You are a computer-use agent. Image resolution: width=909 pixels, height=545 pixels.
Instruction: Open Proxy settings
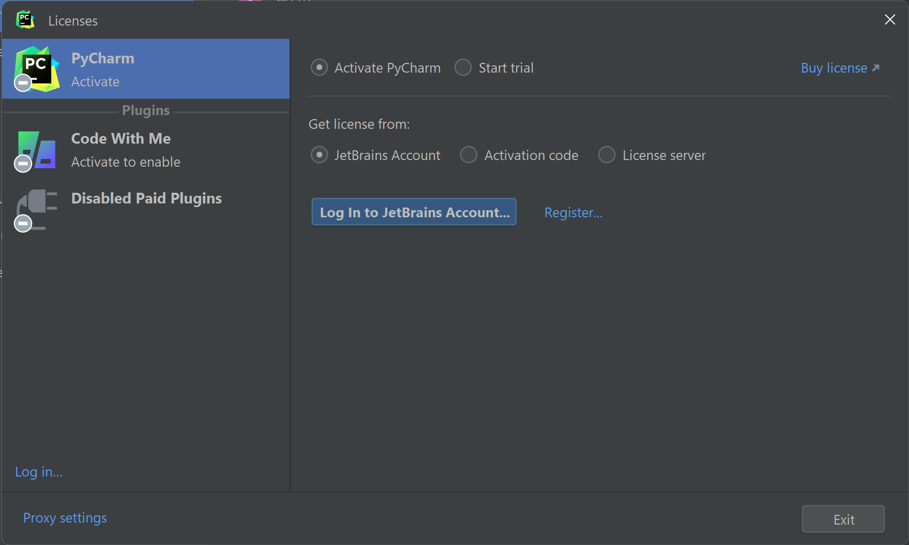[65, 518]
